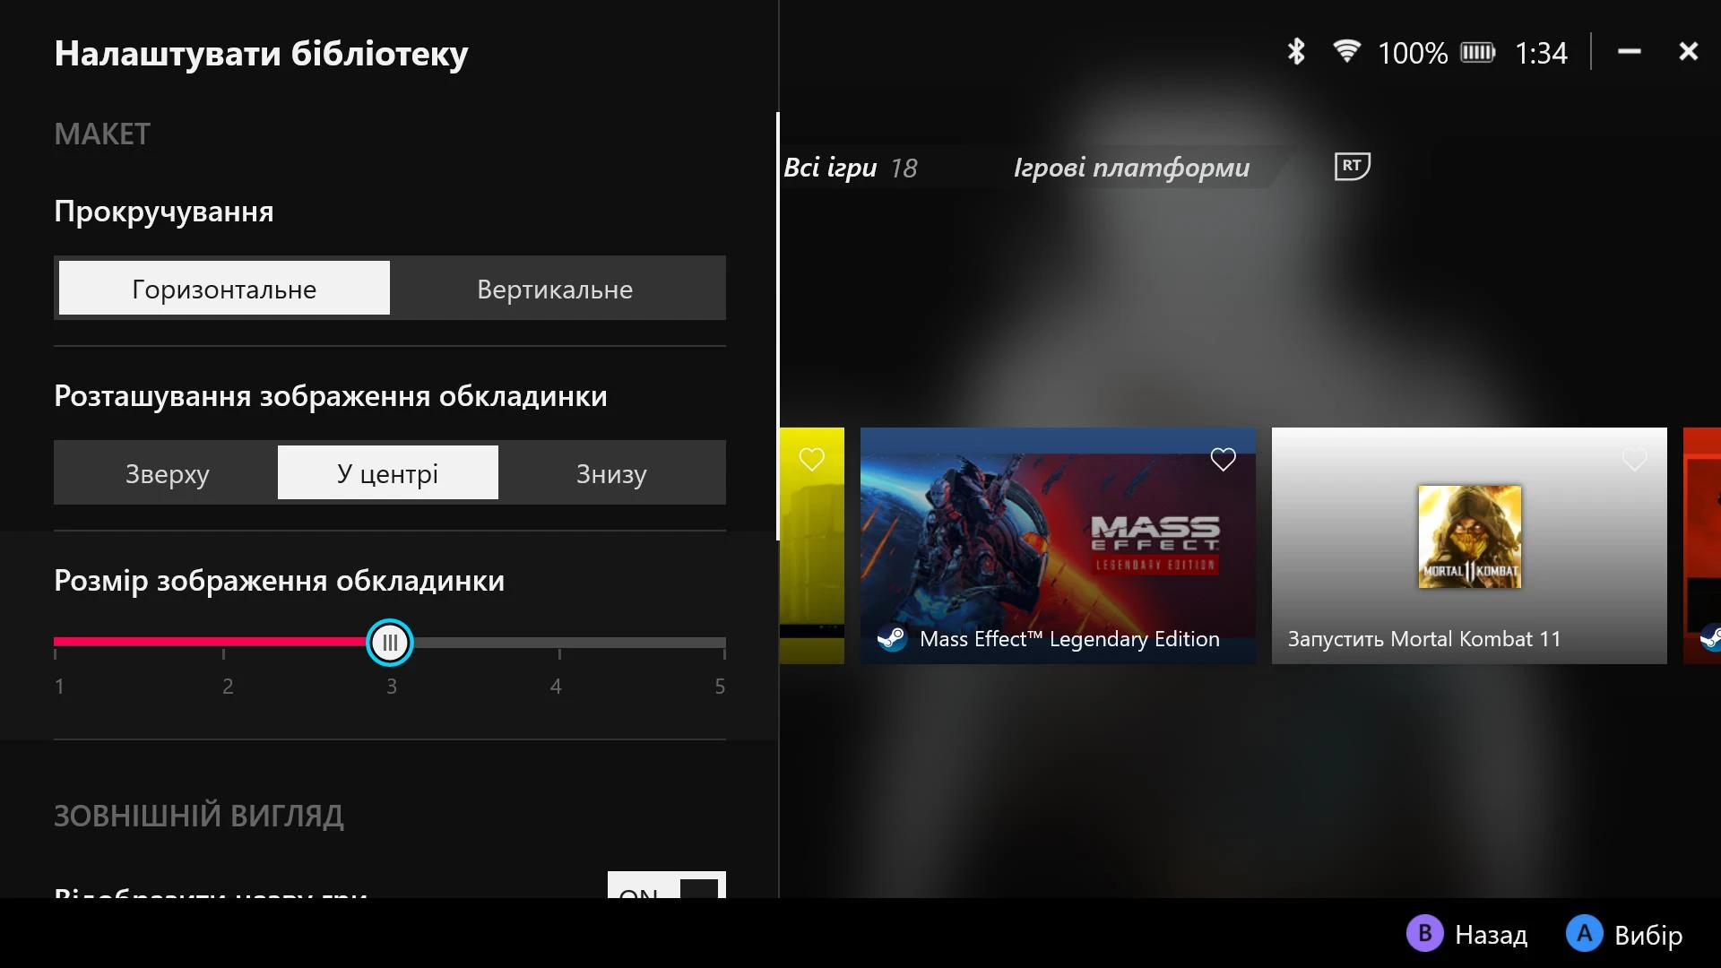Click the cover image size slider handle
This screenshot has height=968, width=1721.
tap(390, 643)
